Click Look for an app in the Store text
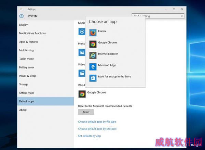This screenshot has width=205, height=150. pos(114,76)
